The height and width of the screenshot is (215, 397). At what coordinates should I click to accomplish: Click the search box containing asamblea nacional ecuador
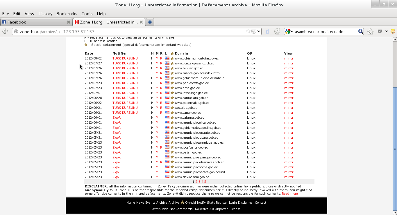click(x=326, y=31)
